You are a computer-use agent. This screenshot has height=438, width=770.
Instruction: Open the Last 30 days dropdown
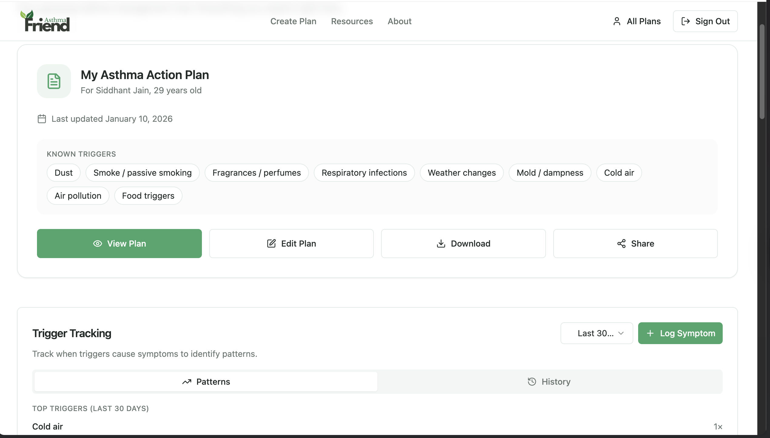click(x=596, y=333)
